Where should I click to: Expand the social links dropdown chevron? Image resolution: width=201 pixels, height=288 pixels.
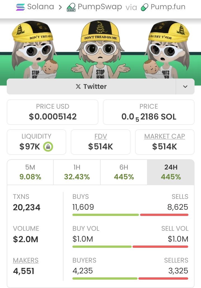point(185,87)
